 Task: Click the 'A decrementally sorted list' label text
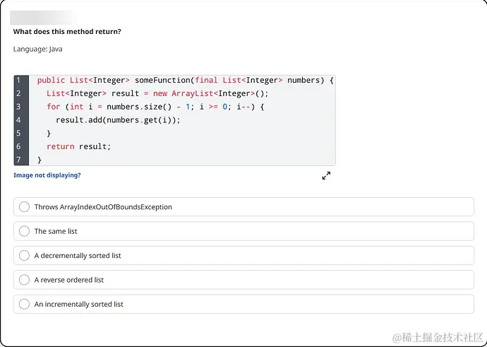tap(78, 256)
